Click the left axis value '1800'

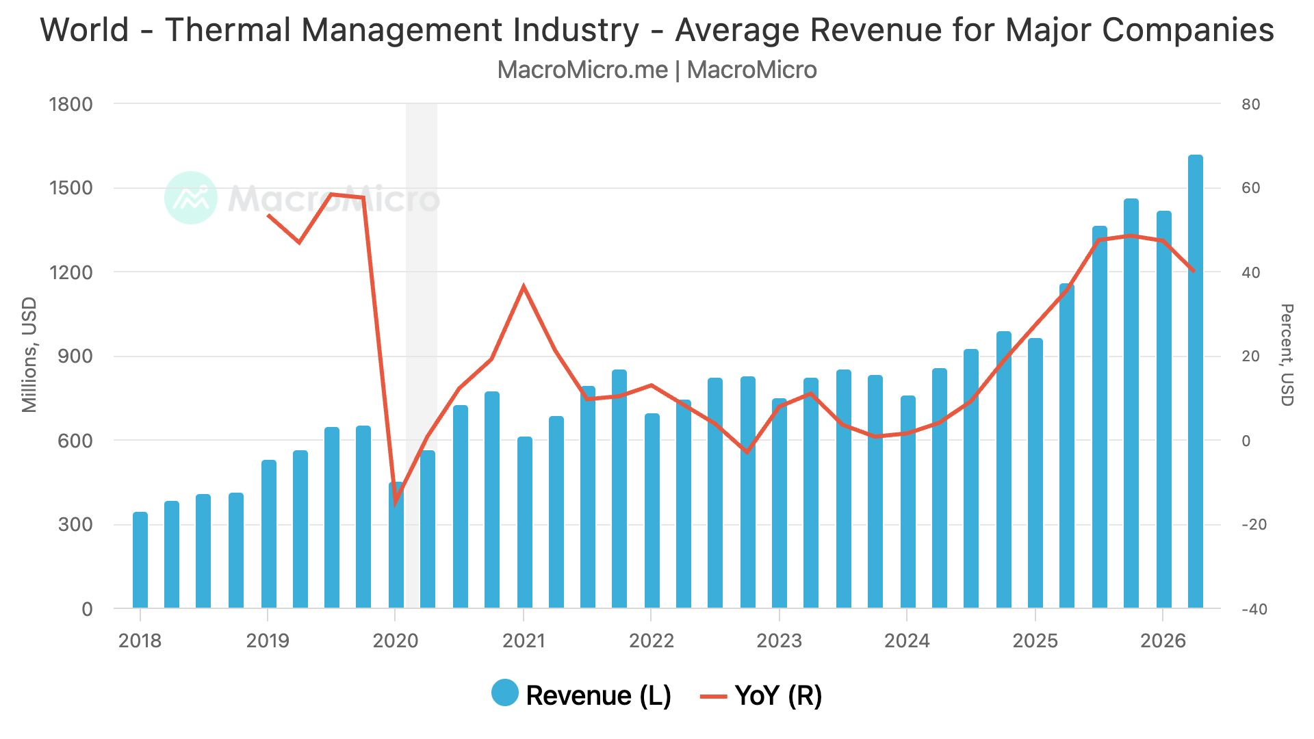click(x=71, y=105)
